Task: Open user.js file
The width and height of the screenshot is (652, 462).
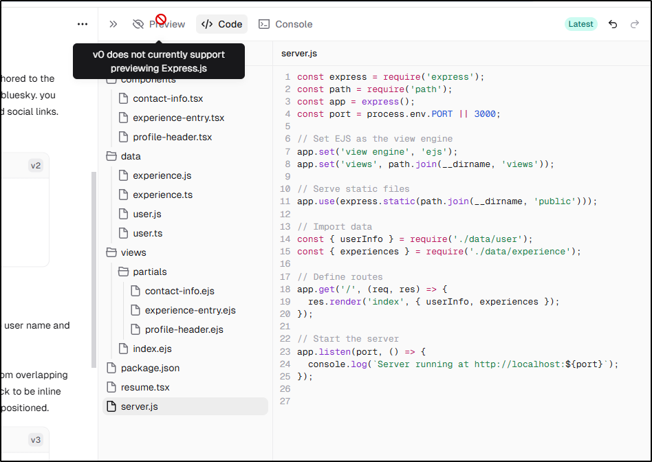Action: click(146, 214)
